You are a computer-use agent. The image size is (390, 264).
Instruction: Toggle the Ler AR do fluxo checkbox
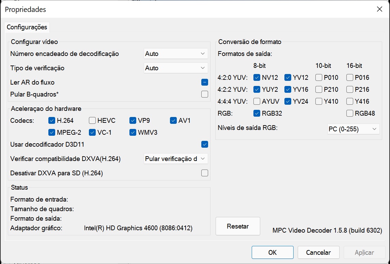pos(204,82)
